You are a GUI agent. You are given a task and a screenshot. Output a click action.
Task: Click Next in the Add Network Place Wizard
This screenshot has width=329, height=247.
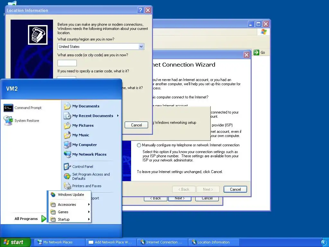(179, 198)
